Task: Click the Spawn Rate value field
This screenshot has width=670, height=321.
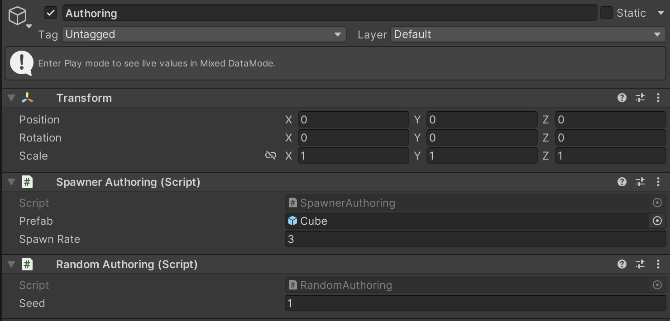Action: 475,239
